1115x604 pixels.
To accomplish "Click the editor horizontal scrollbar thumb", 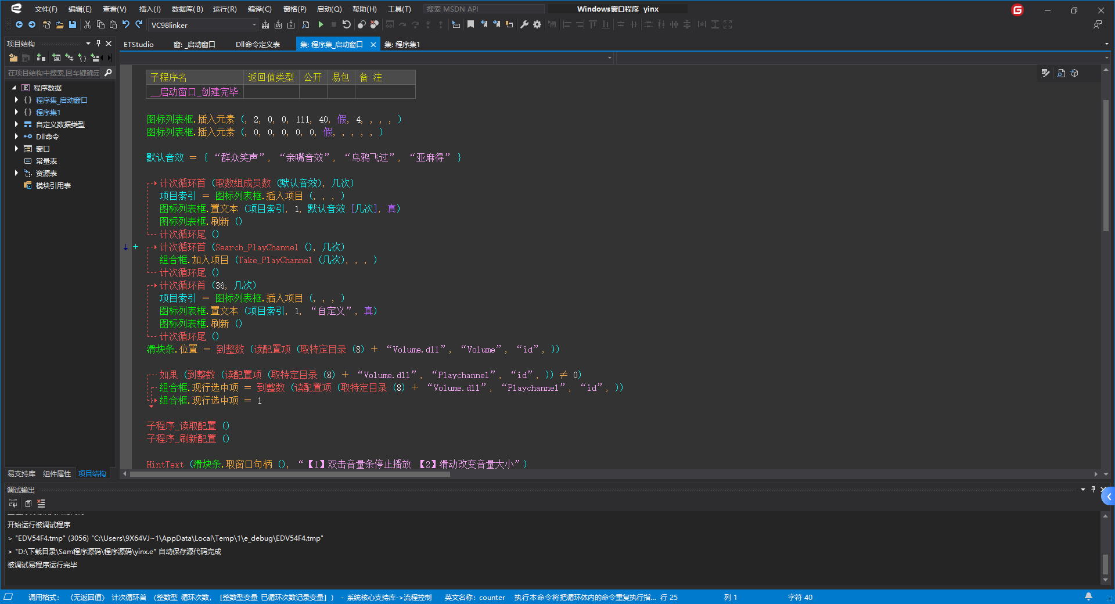I will pyautogui.click(x=290, y=474).
